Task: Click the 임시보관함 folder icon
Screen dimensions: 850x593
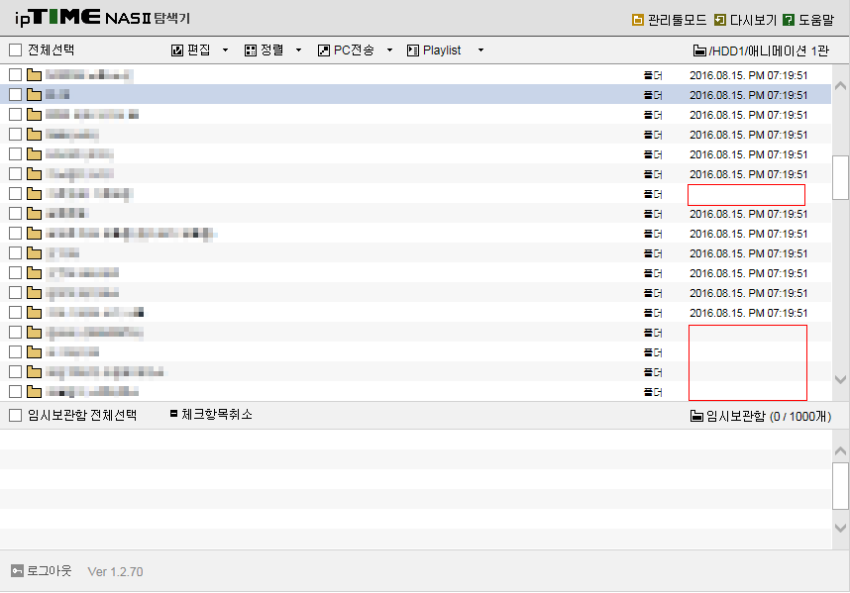Action: (x=696, y=416)
